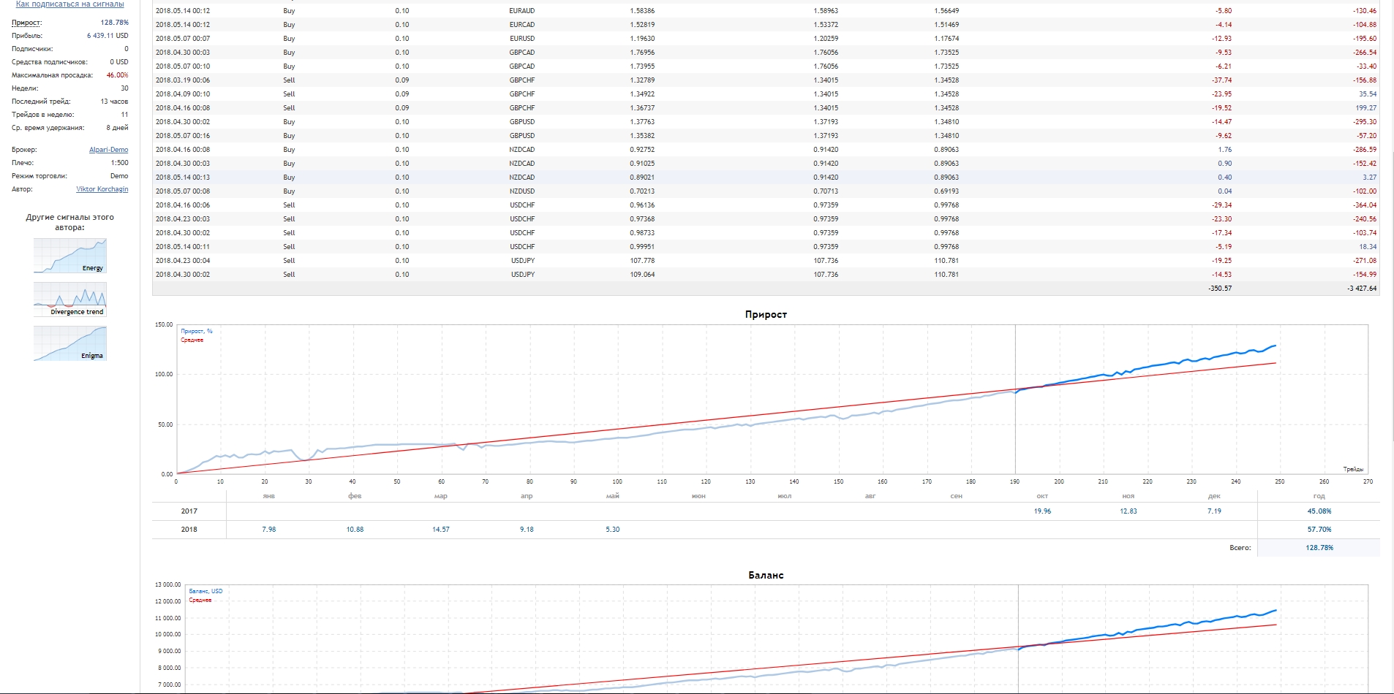This screenshot has height=694, width=1394.
Task: Click the date 2018.04.09 00:10
Action: [x=183, y=94]
